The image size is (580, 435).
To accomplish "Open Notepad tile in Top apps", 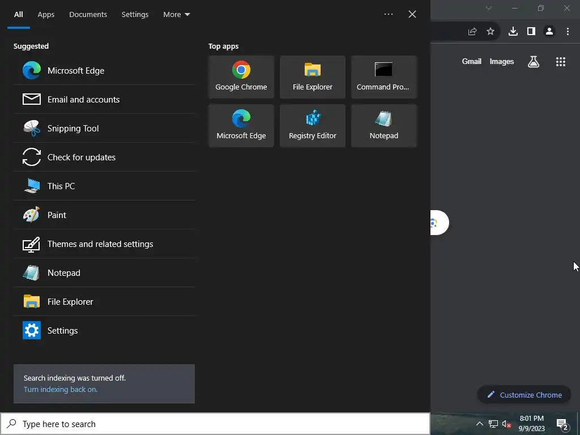I will (384, 126).
